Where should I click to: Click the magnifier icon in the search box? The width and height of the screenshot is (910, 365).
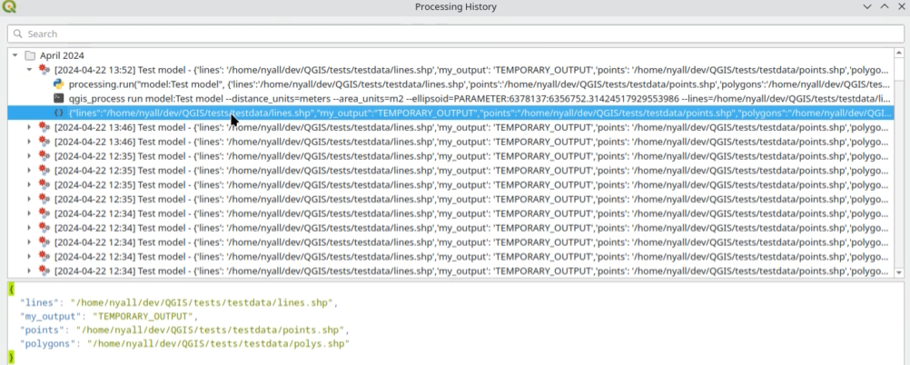(x=17, y=35)
